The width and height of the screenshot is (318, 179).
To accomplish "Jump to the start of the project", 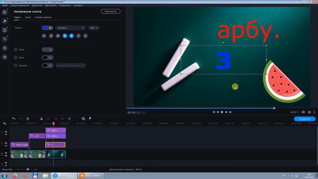I will point(214,112).
